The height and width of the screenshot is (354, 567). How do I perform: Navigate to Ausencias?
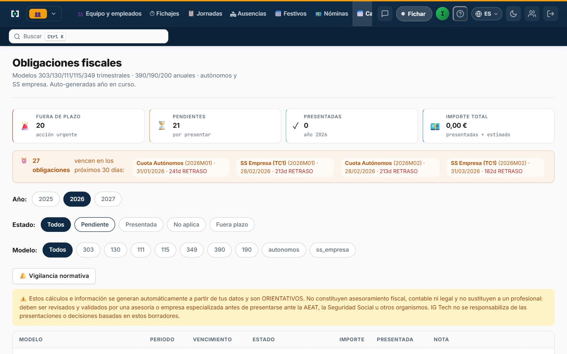coord(248,14)
